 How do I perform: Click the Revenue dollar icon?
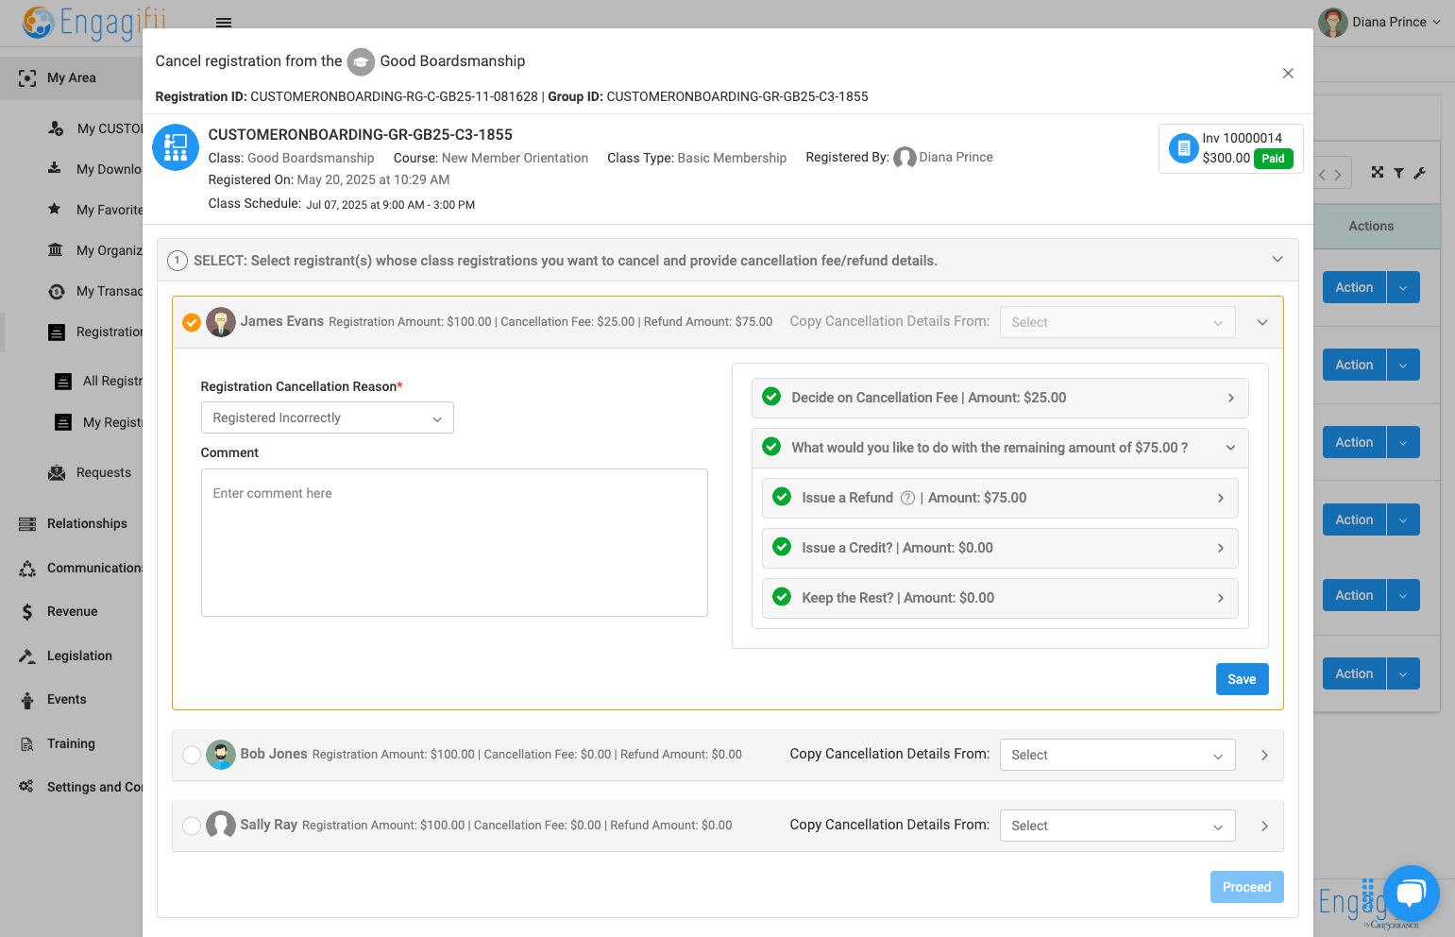click(27, 612)
